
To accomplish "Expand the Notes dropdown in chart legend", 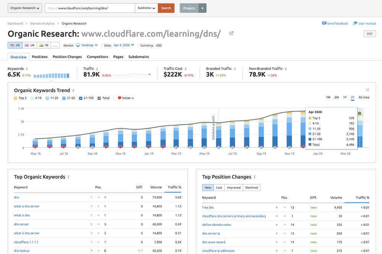I will tap(126, 98).
